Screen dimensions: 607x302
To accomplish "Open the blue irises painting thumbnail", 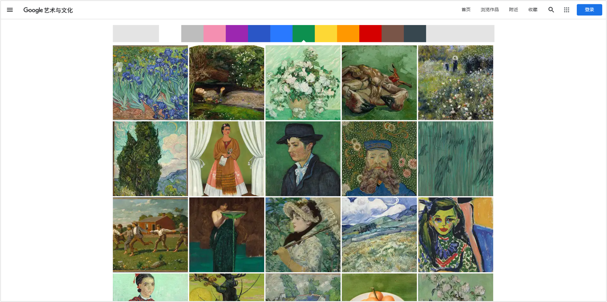I will (x=150, y=83).
